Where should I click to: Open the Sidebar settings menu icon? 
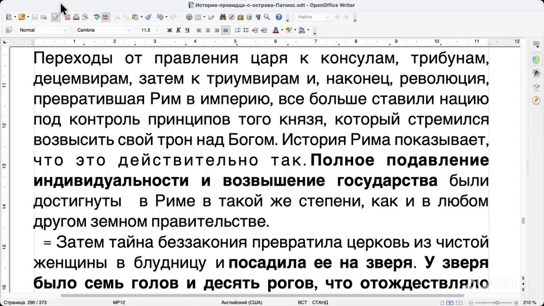(536, 44)
